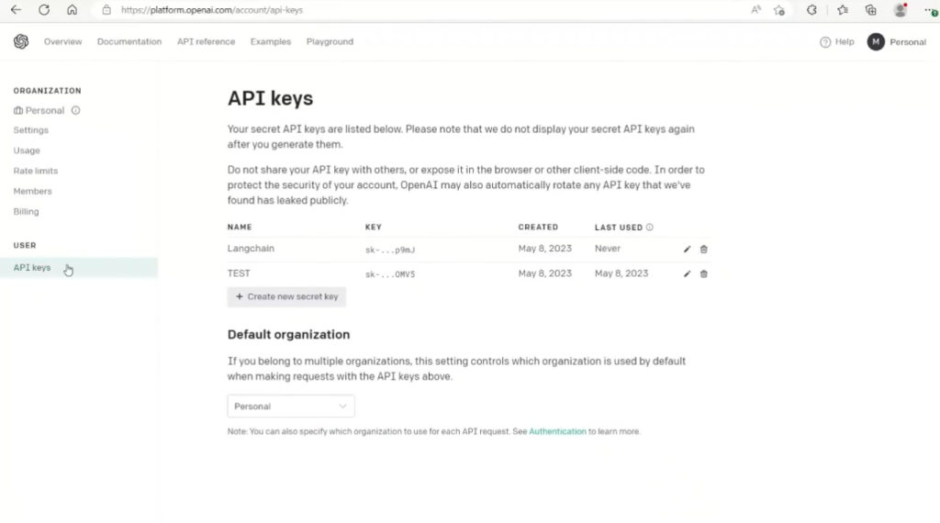Open browser extensions puzzle icon
This screenshot has width=940, height=523.
click(x=811, y=10)
